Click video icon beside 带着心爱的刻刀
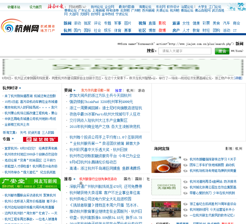 185,193
